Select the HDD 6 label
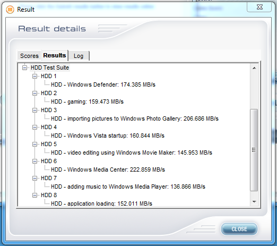The image size is (277, 246). [x=49, y=161]
